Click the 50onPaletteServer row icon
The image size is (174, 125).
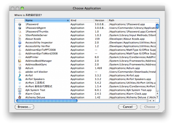coord(20,35)
